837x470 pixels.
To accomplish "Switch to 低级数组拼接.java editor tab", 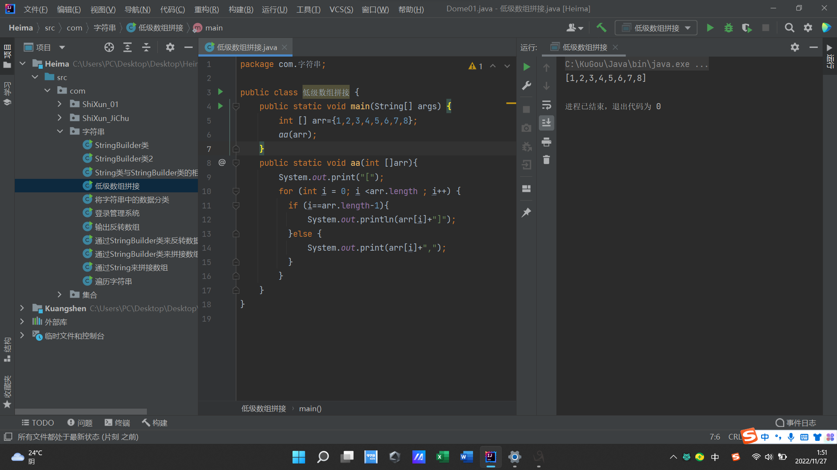I will (x=246, y=47).
